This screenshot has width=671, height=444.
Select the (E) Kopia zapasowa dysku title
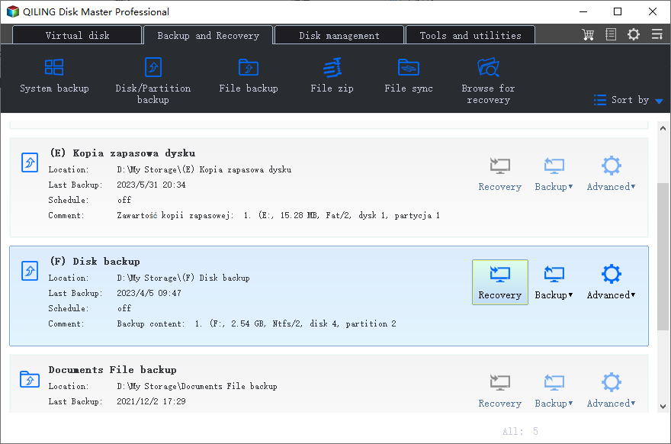click(123, 153)
